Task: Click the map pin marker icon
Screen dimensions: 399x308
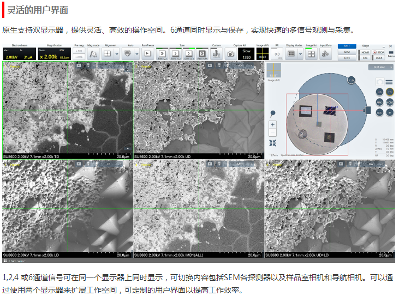Action: click(272, 113)
